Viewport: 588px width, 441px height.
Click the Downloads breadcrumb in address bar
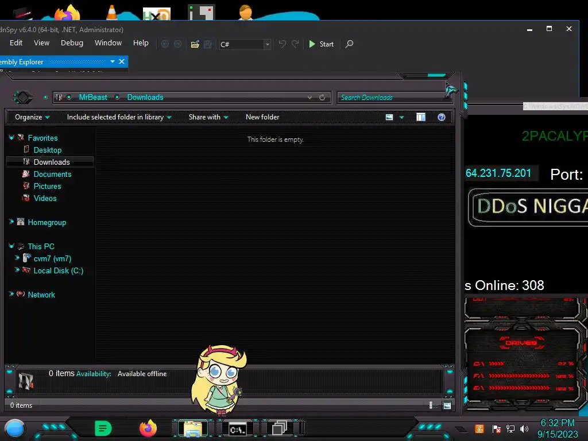point(145,98)
